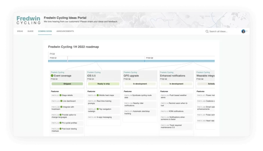Click green check icon beside Event coverage title

pyautogui.click(x=52, y=76)
